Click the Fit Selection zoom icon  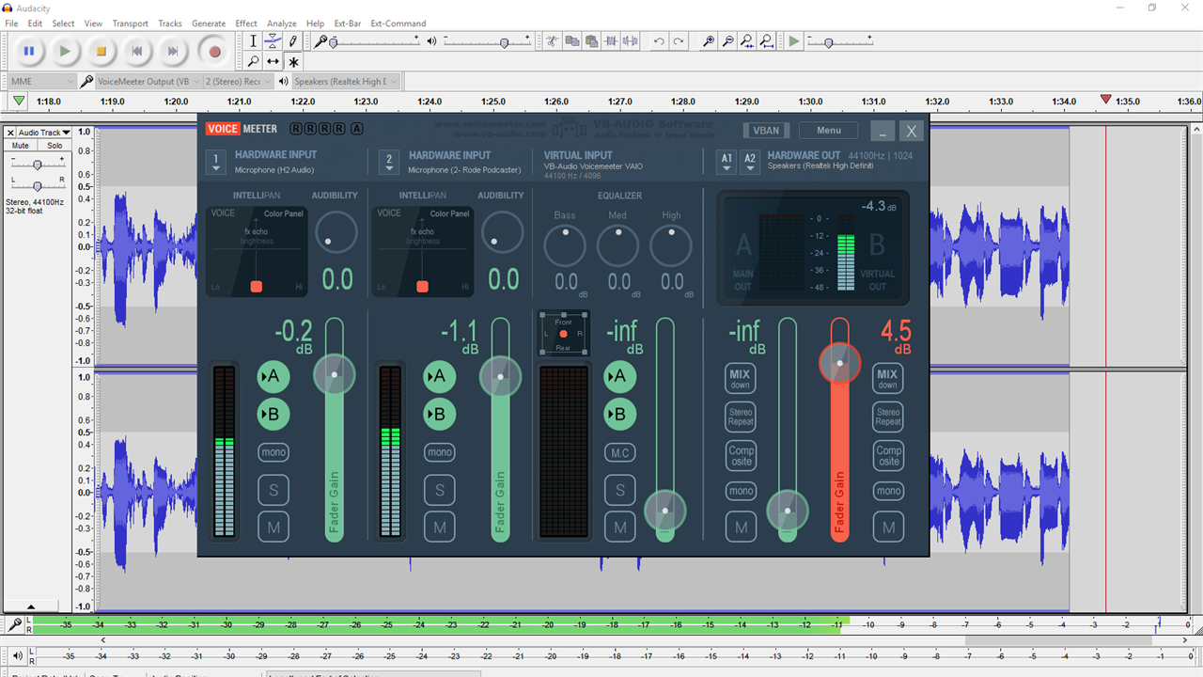(x=747, y=41)
